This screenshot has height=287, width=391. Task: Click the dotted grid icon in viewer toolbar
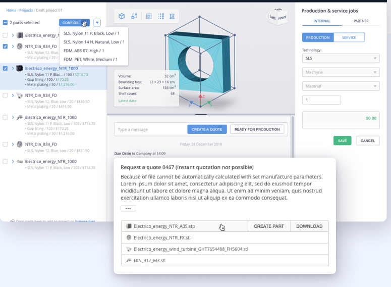pyautogui.click(x=161, y=16)
